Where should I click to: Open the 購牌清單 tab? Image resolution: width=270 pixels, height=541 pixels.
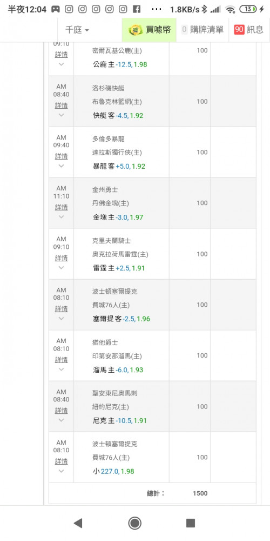pos(202,30)
